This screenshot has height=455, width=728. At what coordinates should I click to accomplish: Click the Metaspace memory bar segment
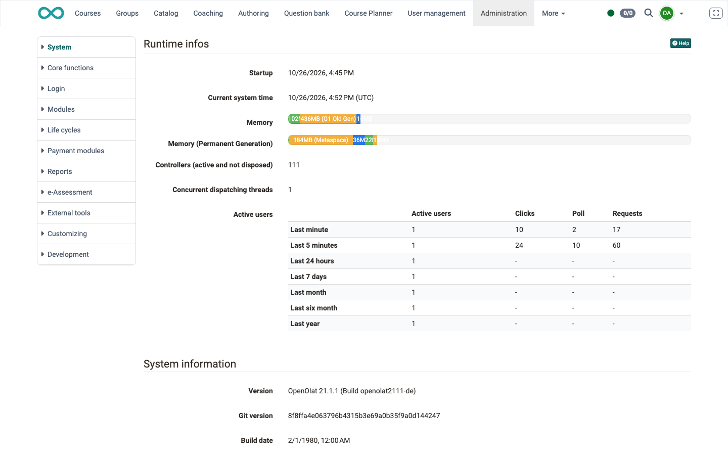[x=321, y=140]
